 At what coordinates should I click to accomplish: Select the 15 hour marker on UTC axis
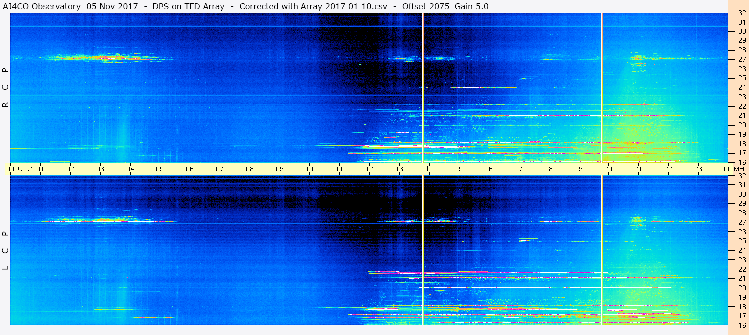click(x=459, y=169)
